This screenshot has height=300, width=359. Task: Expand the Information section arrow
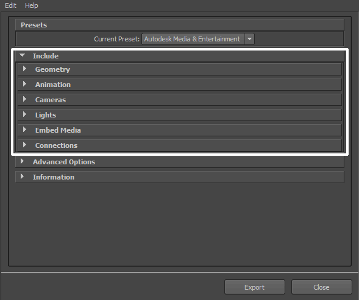point(22,176)
